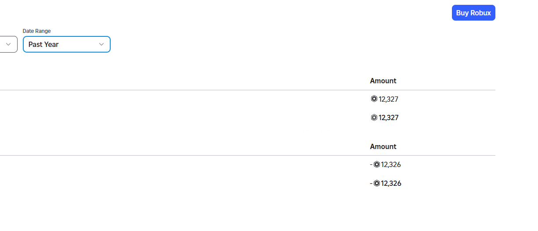538x231 pixels.
Task: Click the Robux icon next to regular -12,326
Action: click(377, 164)
